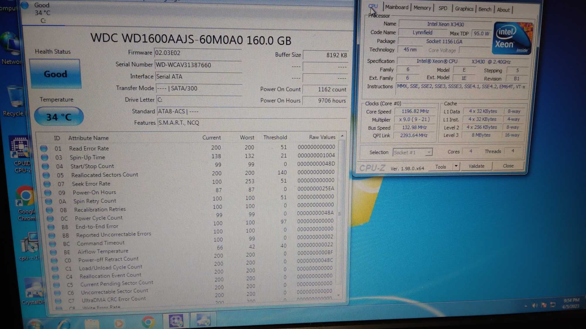Switch to the Mainboard tab
The image size is (586, 329).
click(x=396, y=7)
